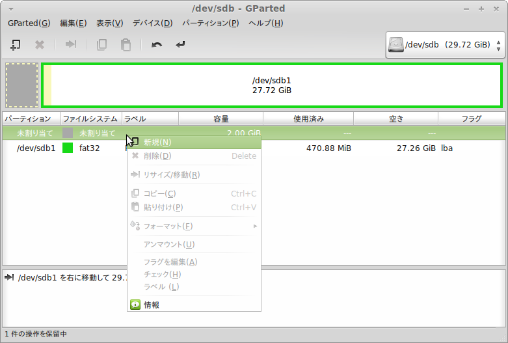Click the Copy partition toolbar icon
Viewport: 508px width, 343px height.
point(101,45)
